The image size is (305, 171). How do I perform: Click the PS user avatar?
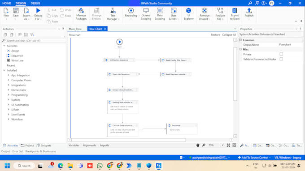[272, 3]
